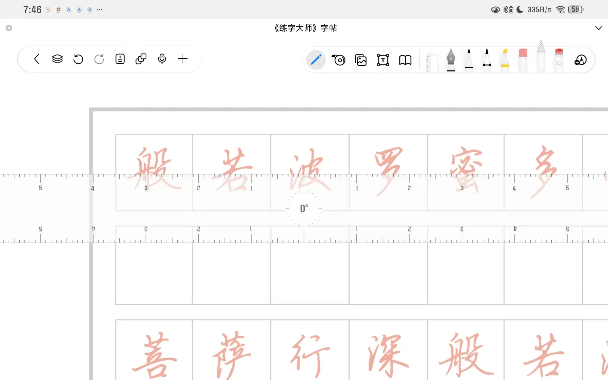
Task: Tap the 335B/s network speed readout
Action: (539, 9)
